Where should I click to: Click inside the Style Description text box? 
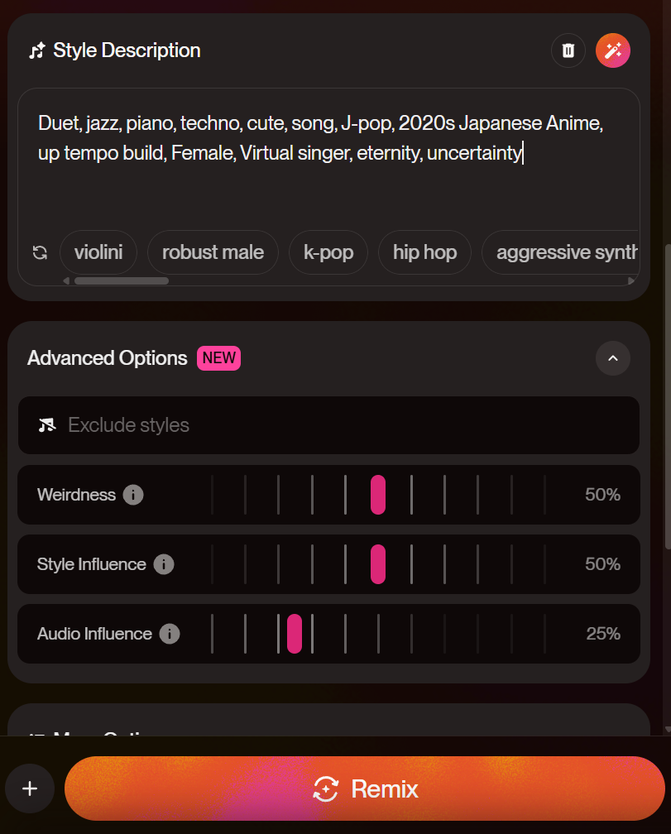328,182
